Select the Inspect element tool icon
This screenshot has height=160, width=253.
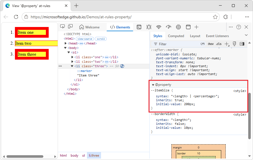(62, 27)
